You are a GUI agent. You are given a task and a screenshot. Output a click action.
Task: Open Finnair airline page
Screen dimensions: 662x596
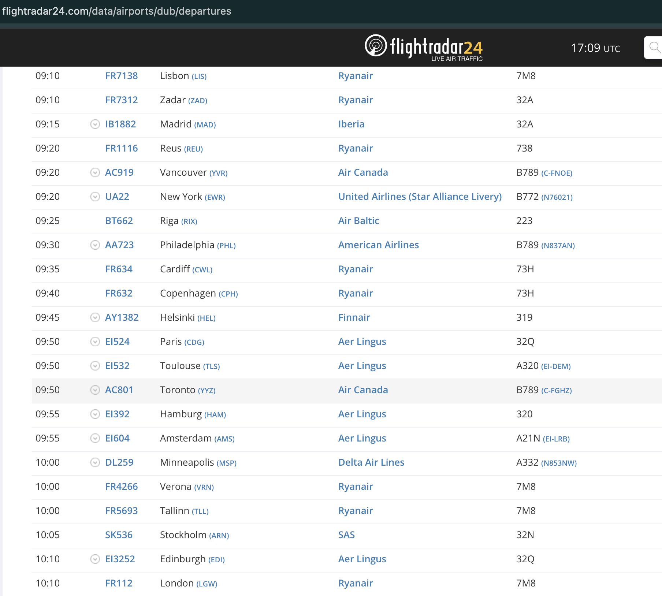(354, 317)
